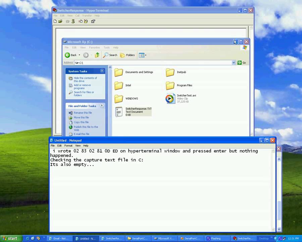Minimize the Microsoft Xp (C:) window

[235, 42]
